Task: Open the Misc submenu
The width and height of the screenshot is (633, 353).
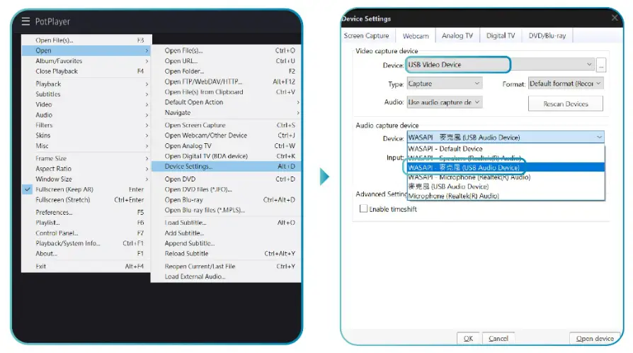Action: (86, 145)
